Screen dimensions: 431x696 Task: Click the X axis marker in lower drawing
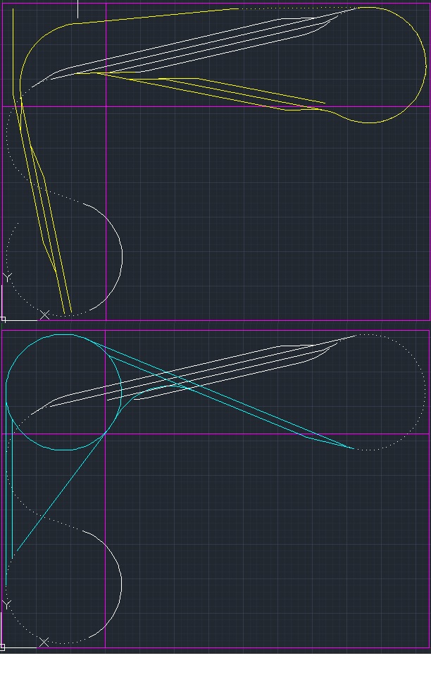44,642
